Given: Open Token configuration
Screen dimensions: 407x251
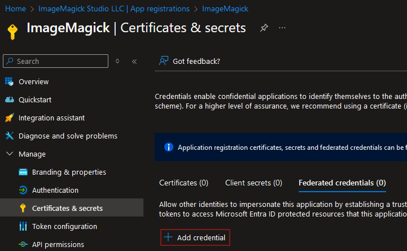Looking at the screenshot, I should click(x=64, y=227).
